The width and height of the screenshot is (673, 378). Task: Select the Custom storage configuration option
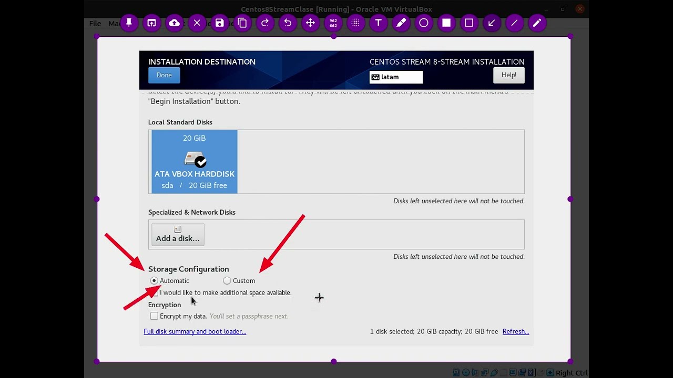coord(239,281)
